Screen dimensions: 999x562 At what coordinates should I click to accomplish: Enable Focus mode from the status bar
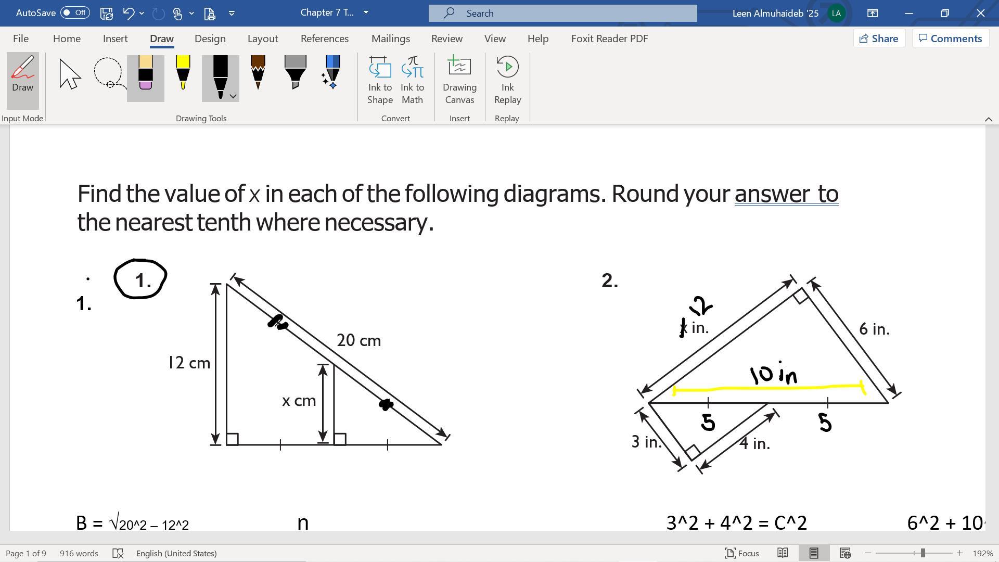tap(741, 553)
